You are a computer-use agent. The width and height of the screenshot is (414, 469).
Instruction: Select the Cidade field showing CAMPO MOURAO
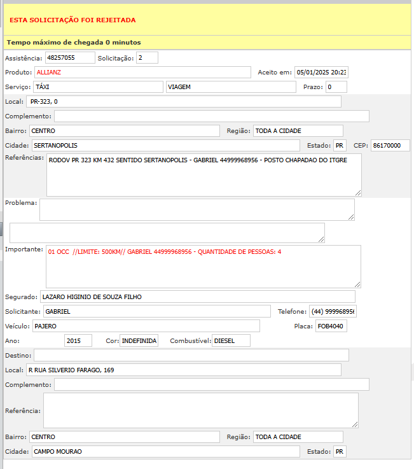coord(165,452)
